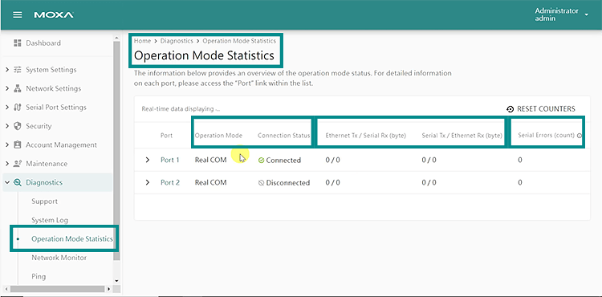Expand the Port 2 row details
Screen dimensions: 602x297
tap(148, 182)
